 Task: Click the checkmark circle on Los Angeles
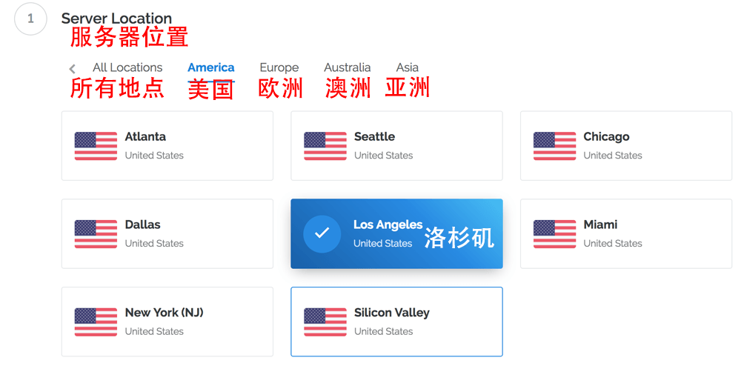coord(322,233)
